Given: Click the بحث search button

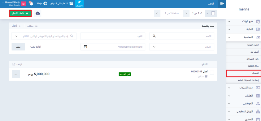Looking at the screenshot, I should 18,47.
